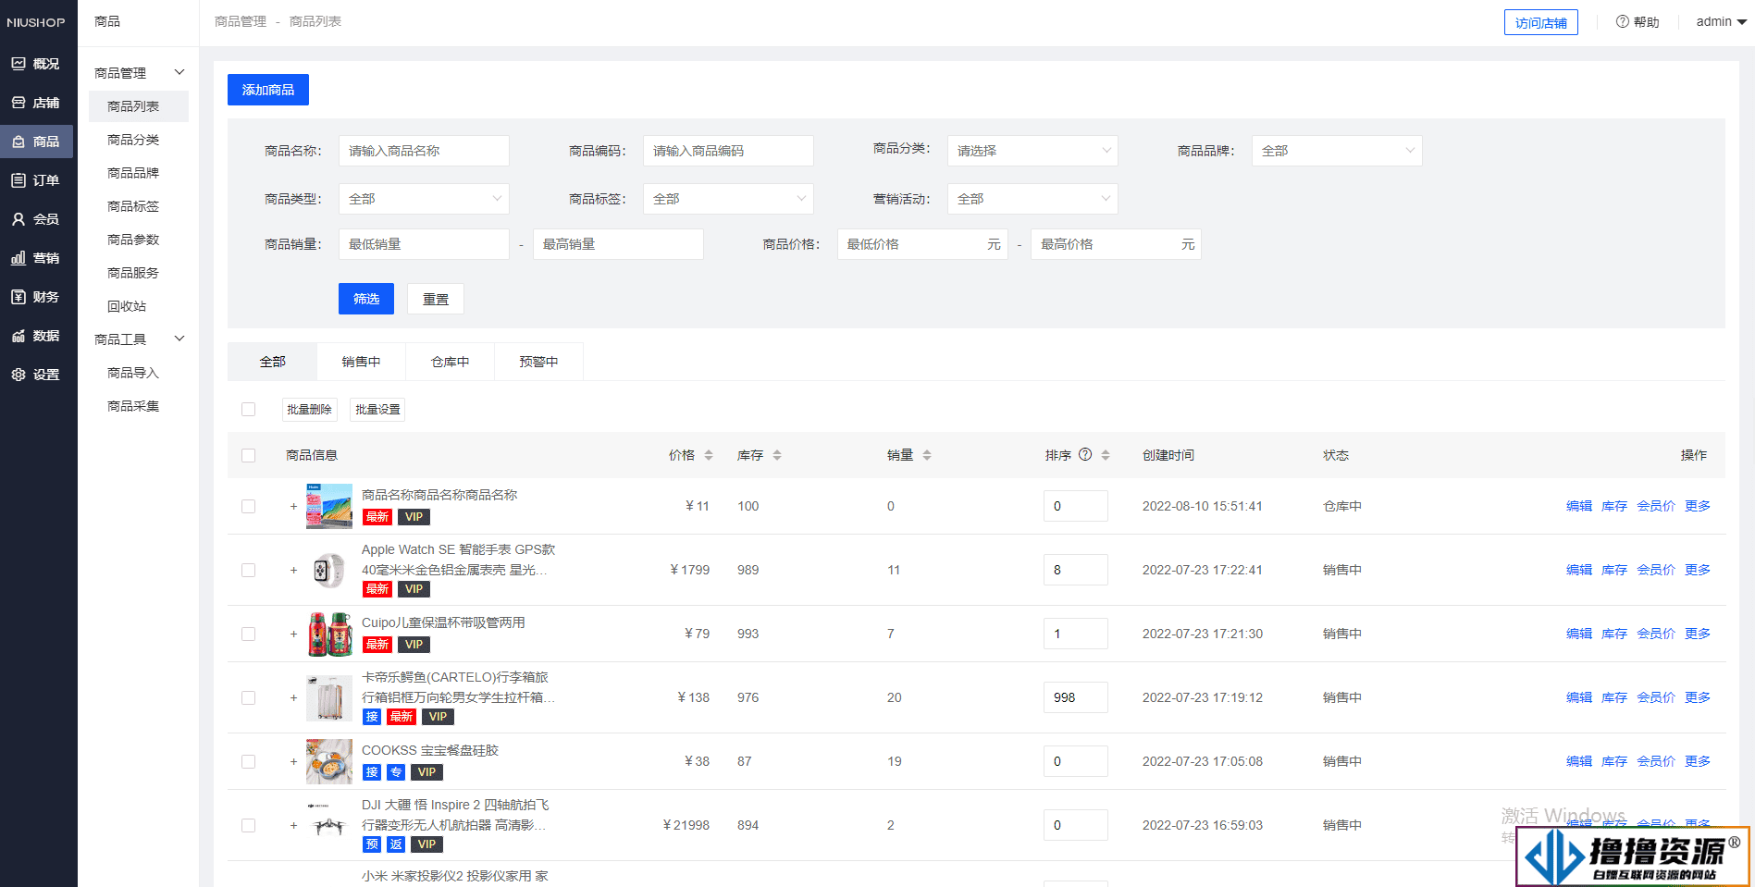Check the Apple Watch SE row checkbox
Viewport: 1755px width, 887px height.
tap(248, 570)
